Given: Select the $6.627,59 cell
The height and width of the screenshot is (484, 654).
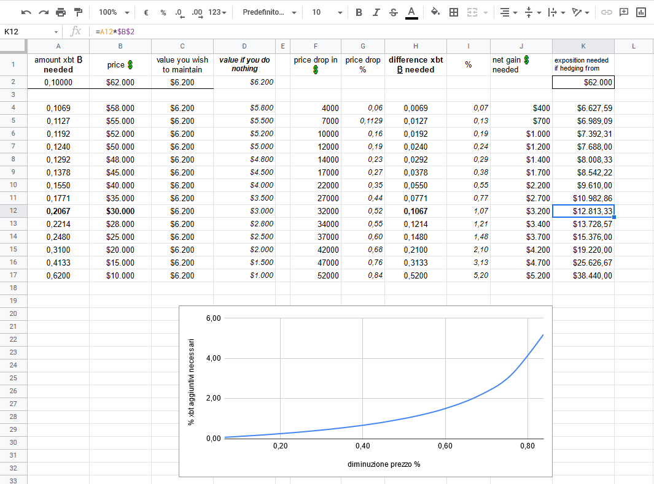Looking at the screenshot, I should (583, 108).
